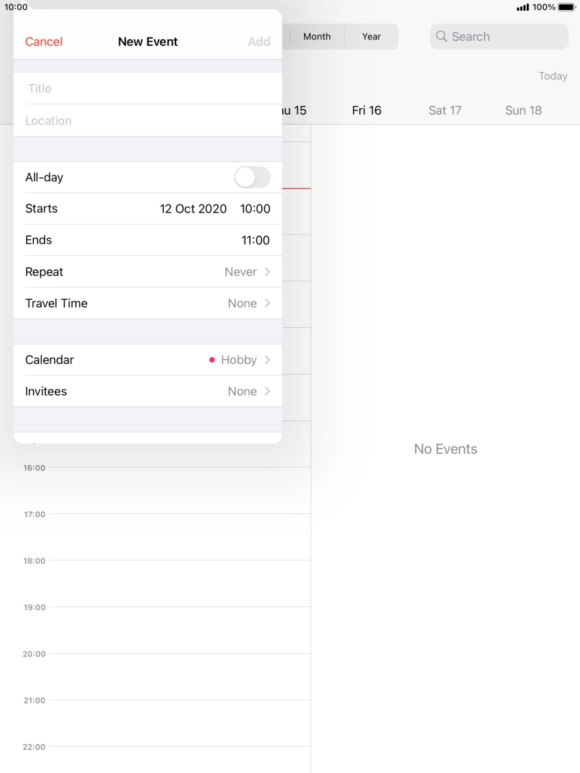Click the Travel Time row label
580x773 pixels.
click(56, 303)
